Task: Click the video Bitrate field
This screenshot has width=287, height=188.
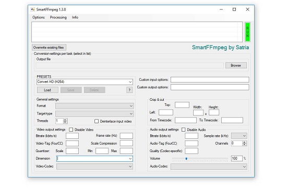Action: [x=73, y=136]
